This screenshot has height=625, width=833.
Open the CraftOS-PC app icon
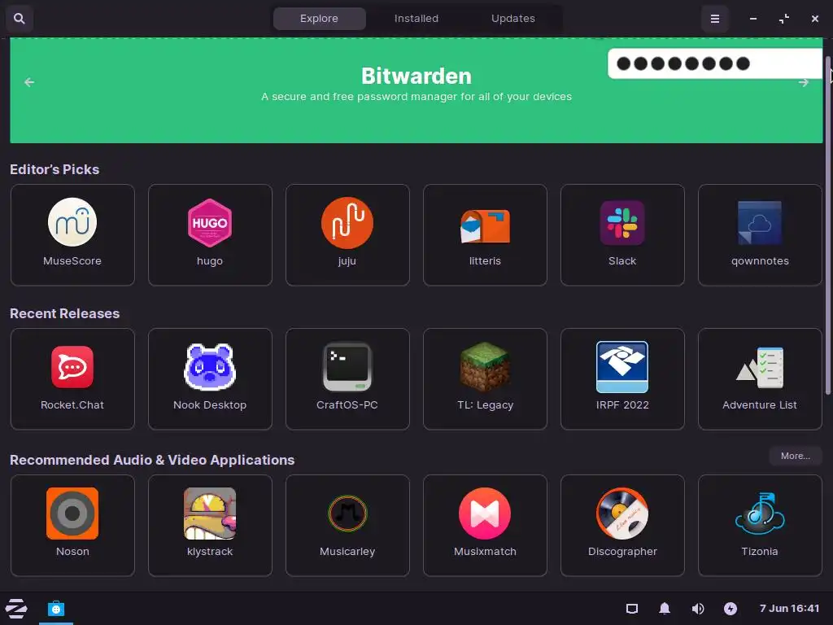click(347, 367)
